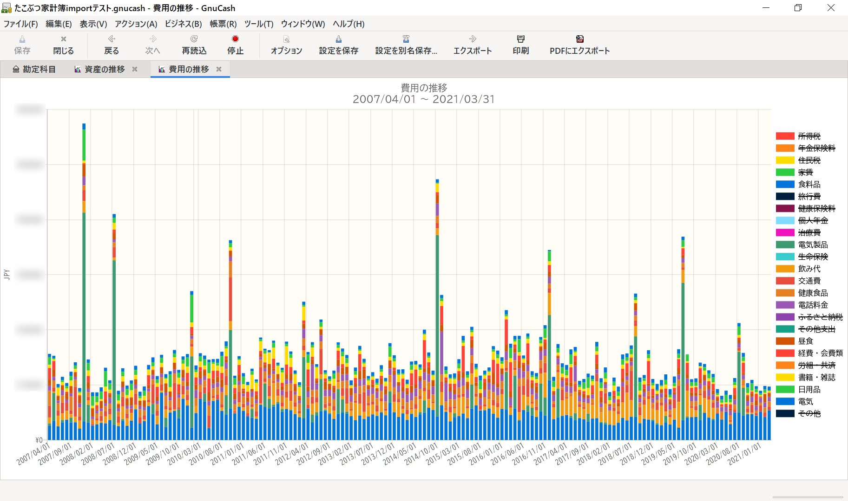Click the 治療費 legend label
The height and width of the screenshot is (501, 848).
809,232
